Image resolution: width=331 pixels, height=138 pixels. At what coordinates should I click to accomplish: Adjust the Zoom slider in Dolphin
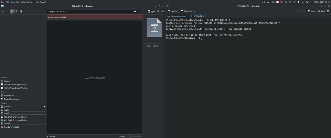point(130,136)
